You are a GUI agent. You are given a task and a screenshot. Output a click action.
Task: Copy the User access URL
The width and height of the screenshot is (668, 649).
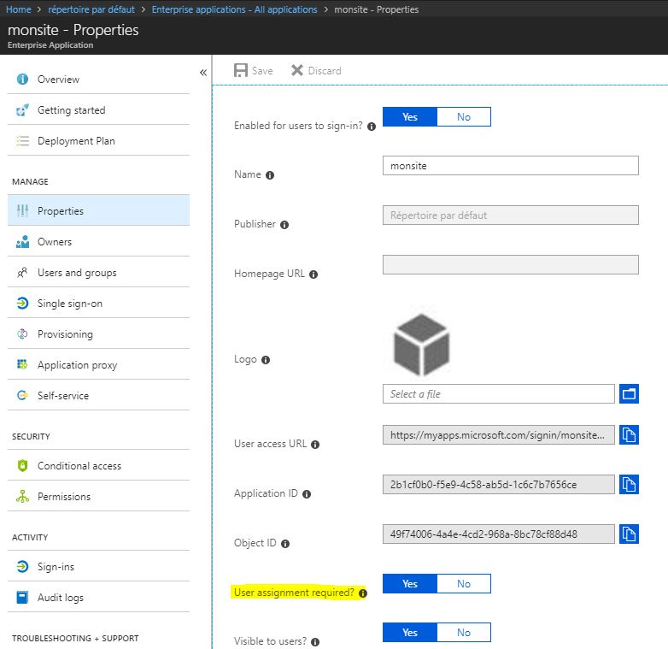630,434
